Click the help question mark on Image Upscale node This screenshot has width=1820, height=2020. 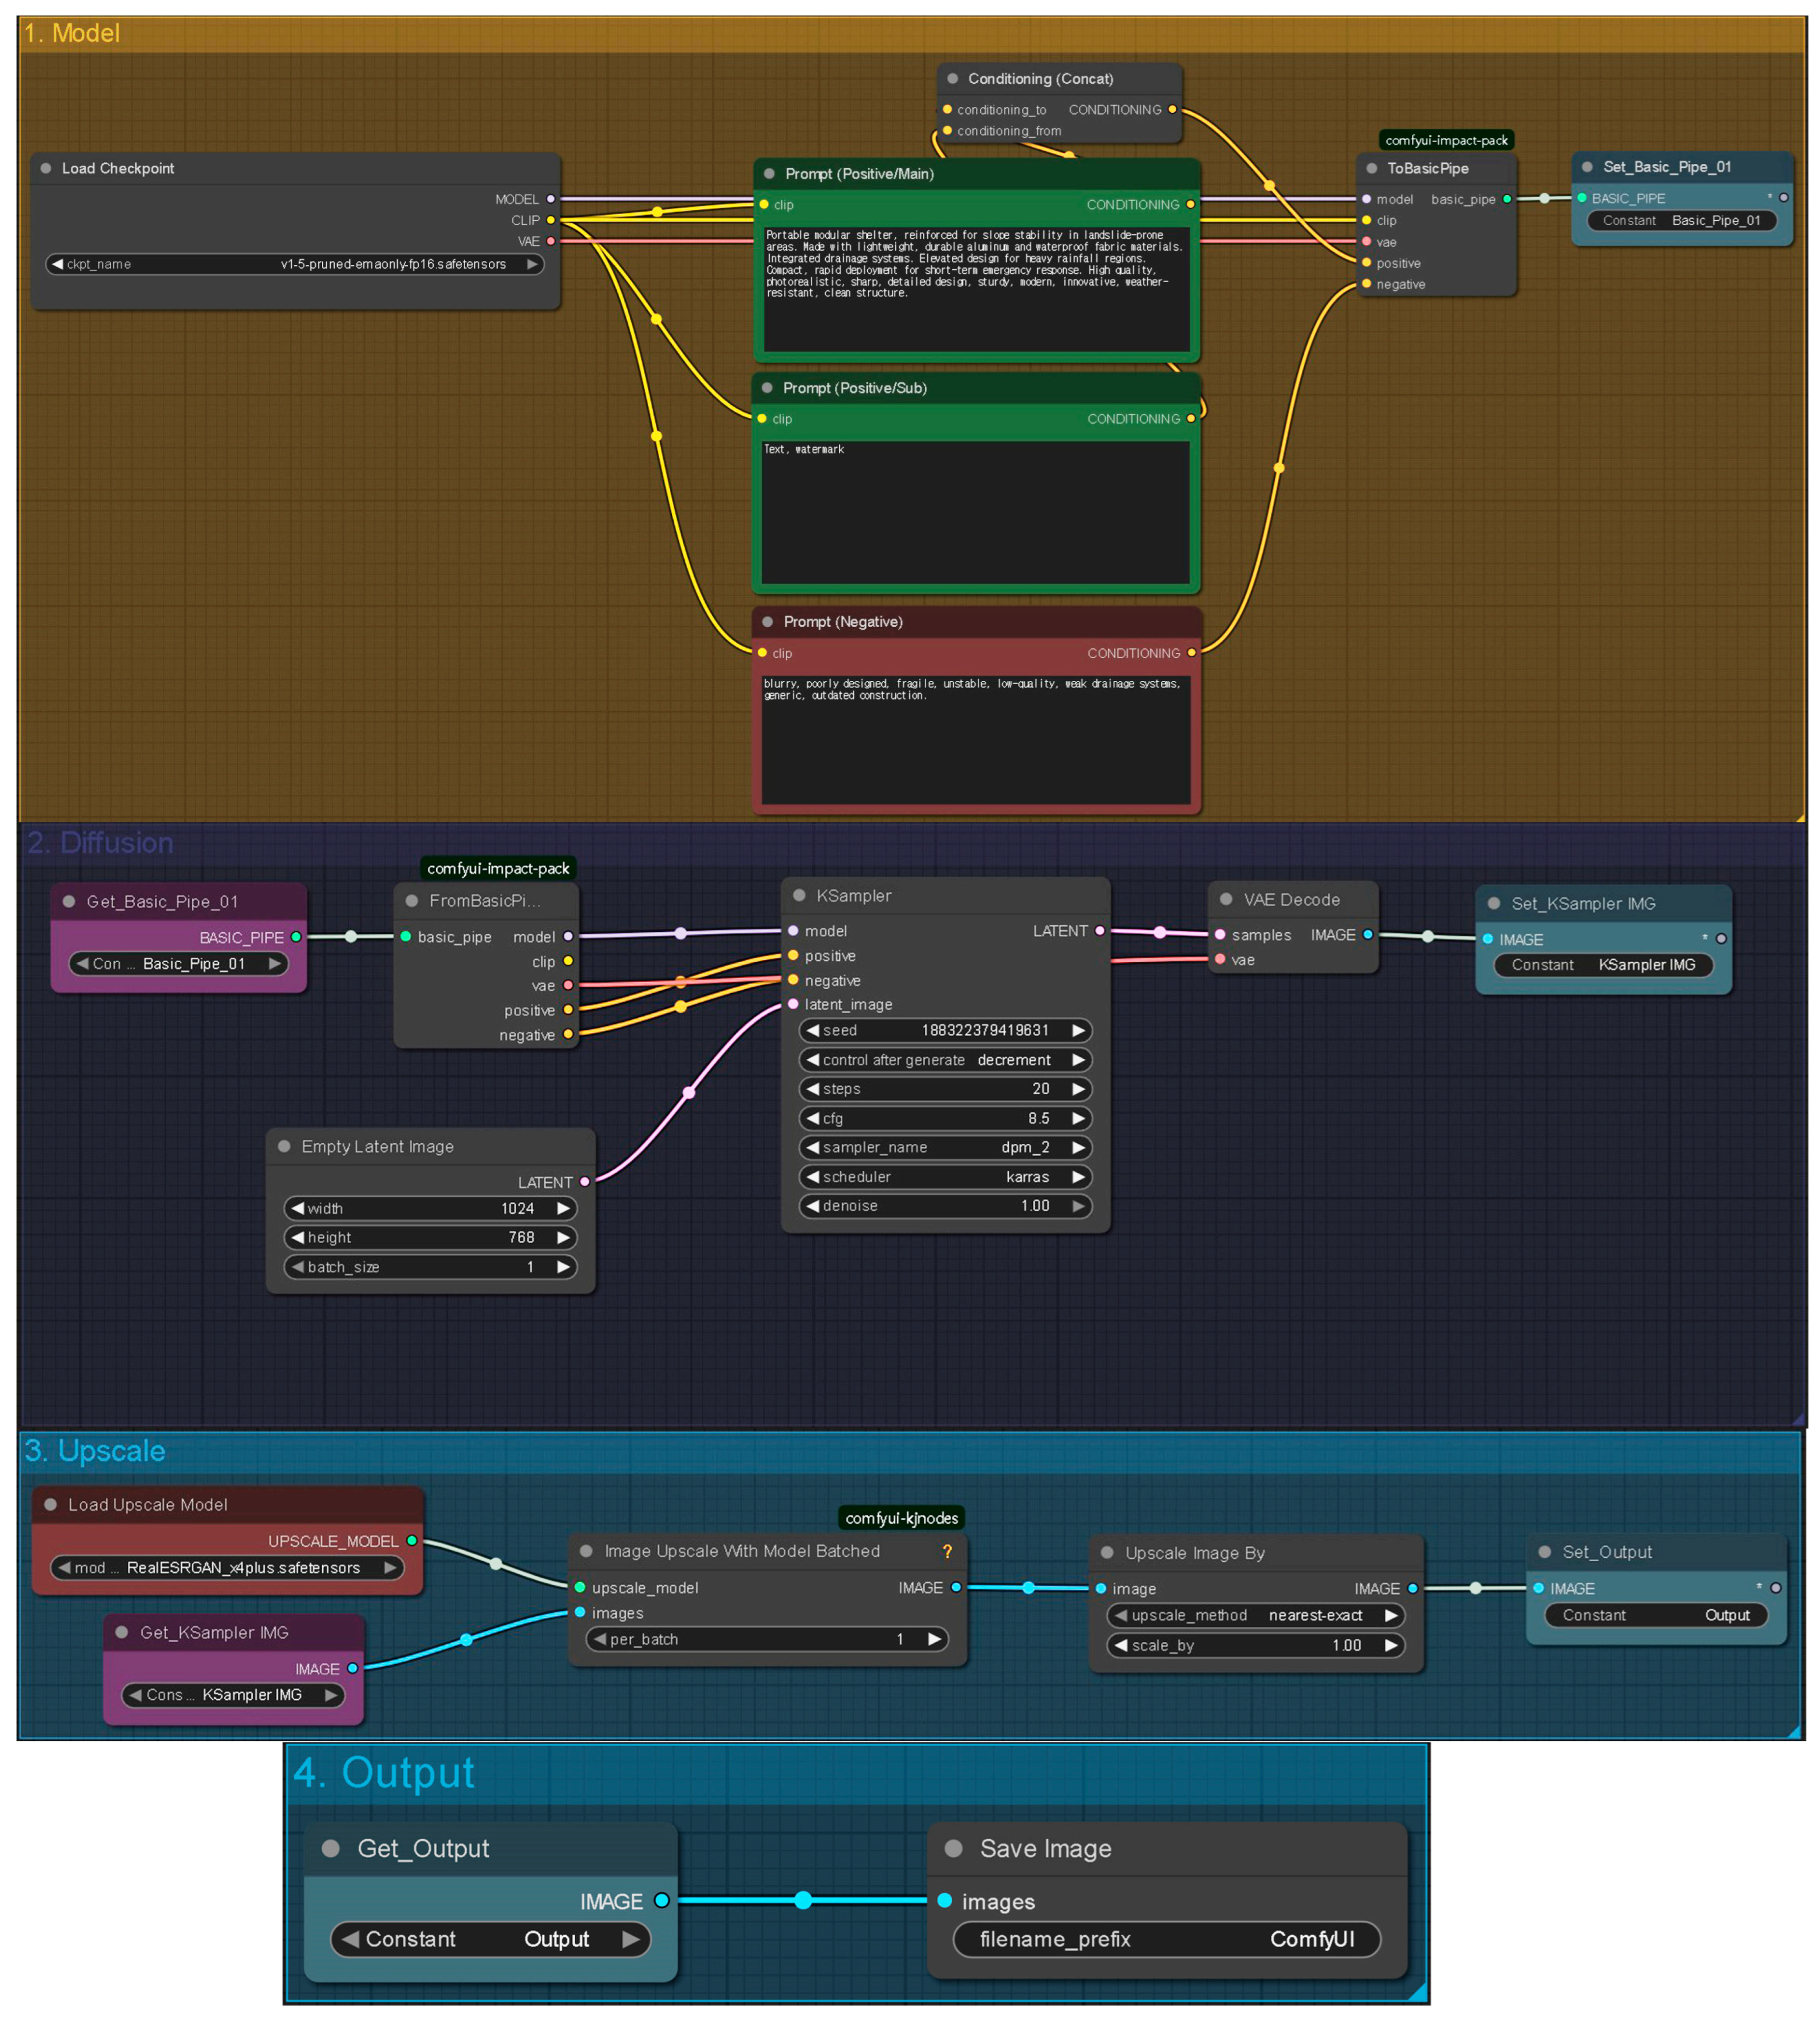(947, 1551)
